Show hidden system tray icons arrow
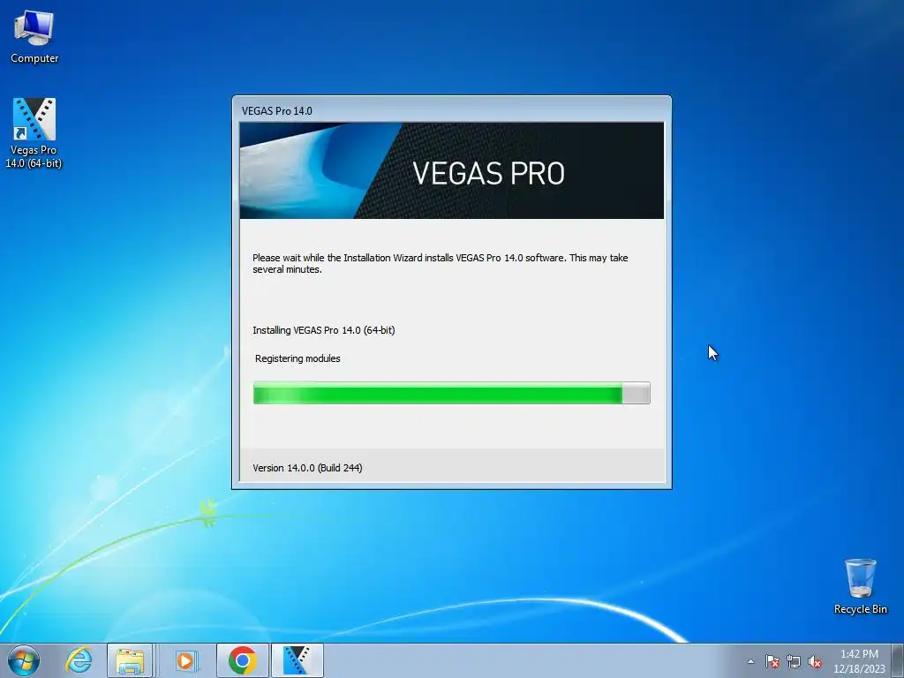The width and height of the screenshot is (904, 678). [750, 661]
